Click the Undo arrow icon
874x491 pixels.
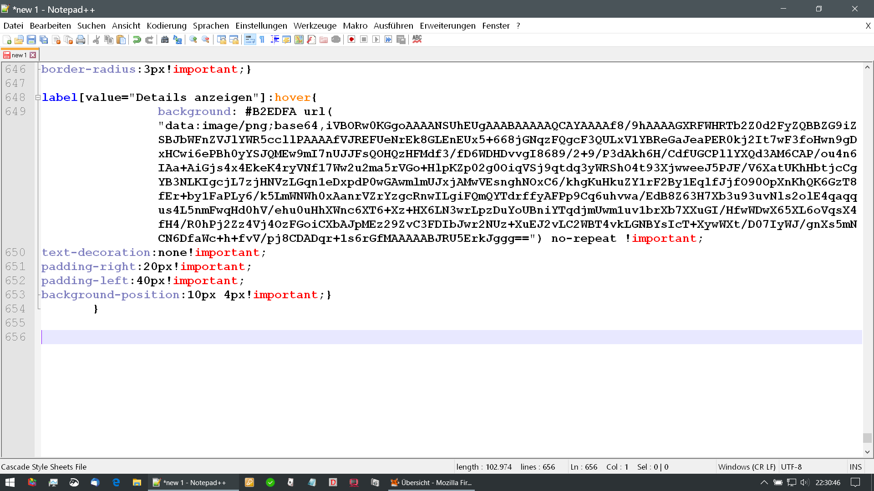tap(137, 40)
